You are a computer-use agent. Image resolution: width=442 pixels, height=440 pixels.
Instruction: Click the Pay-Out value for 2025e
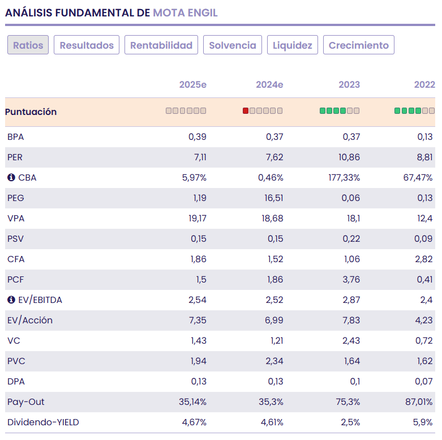(x=192, y=402)
